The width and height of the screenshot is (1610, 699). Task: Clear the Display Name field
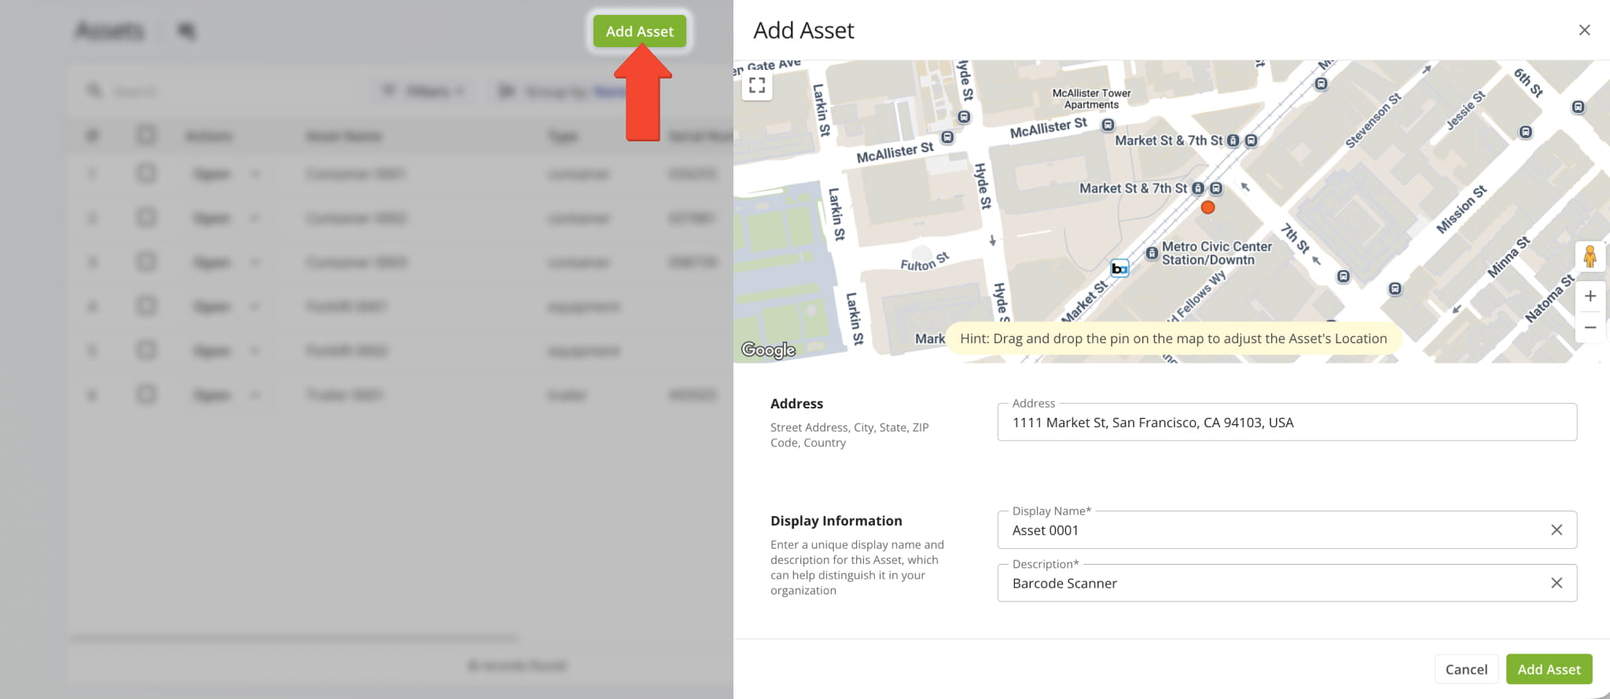coord(1557,530)
